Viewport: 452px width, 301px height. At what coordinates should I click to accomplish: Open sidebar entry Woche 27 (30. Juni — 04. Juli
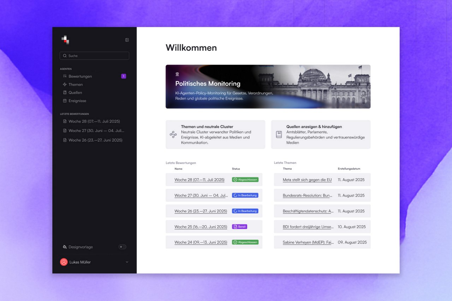pos(96,130)
